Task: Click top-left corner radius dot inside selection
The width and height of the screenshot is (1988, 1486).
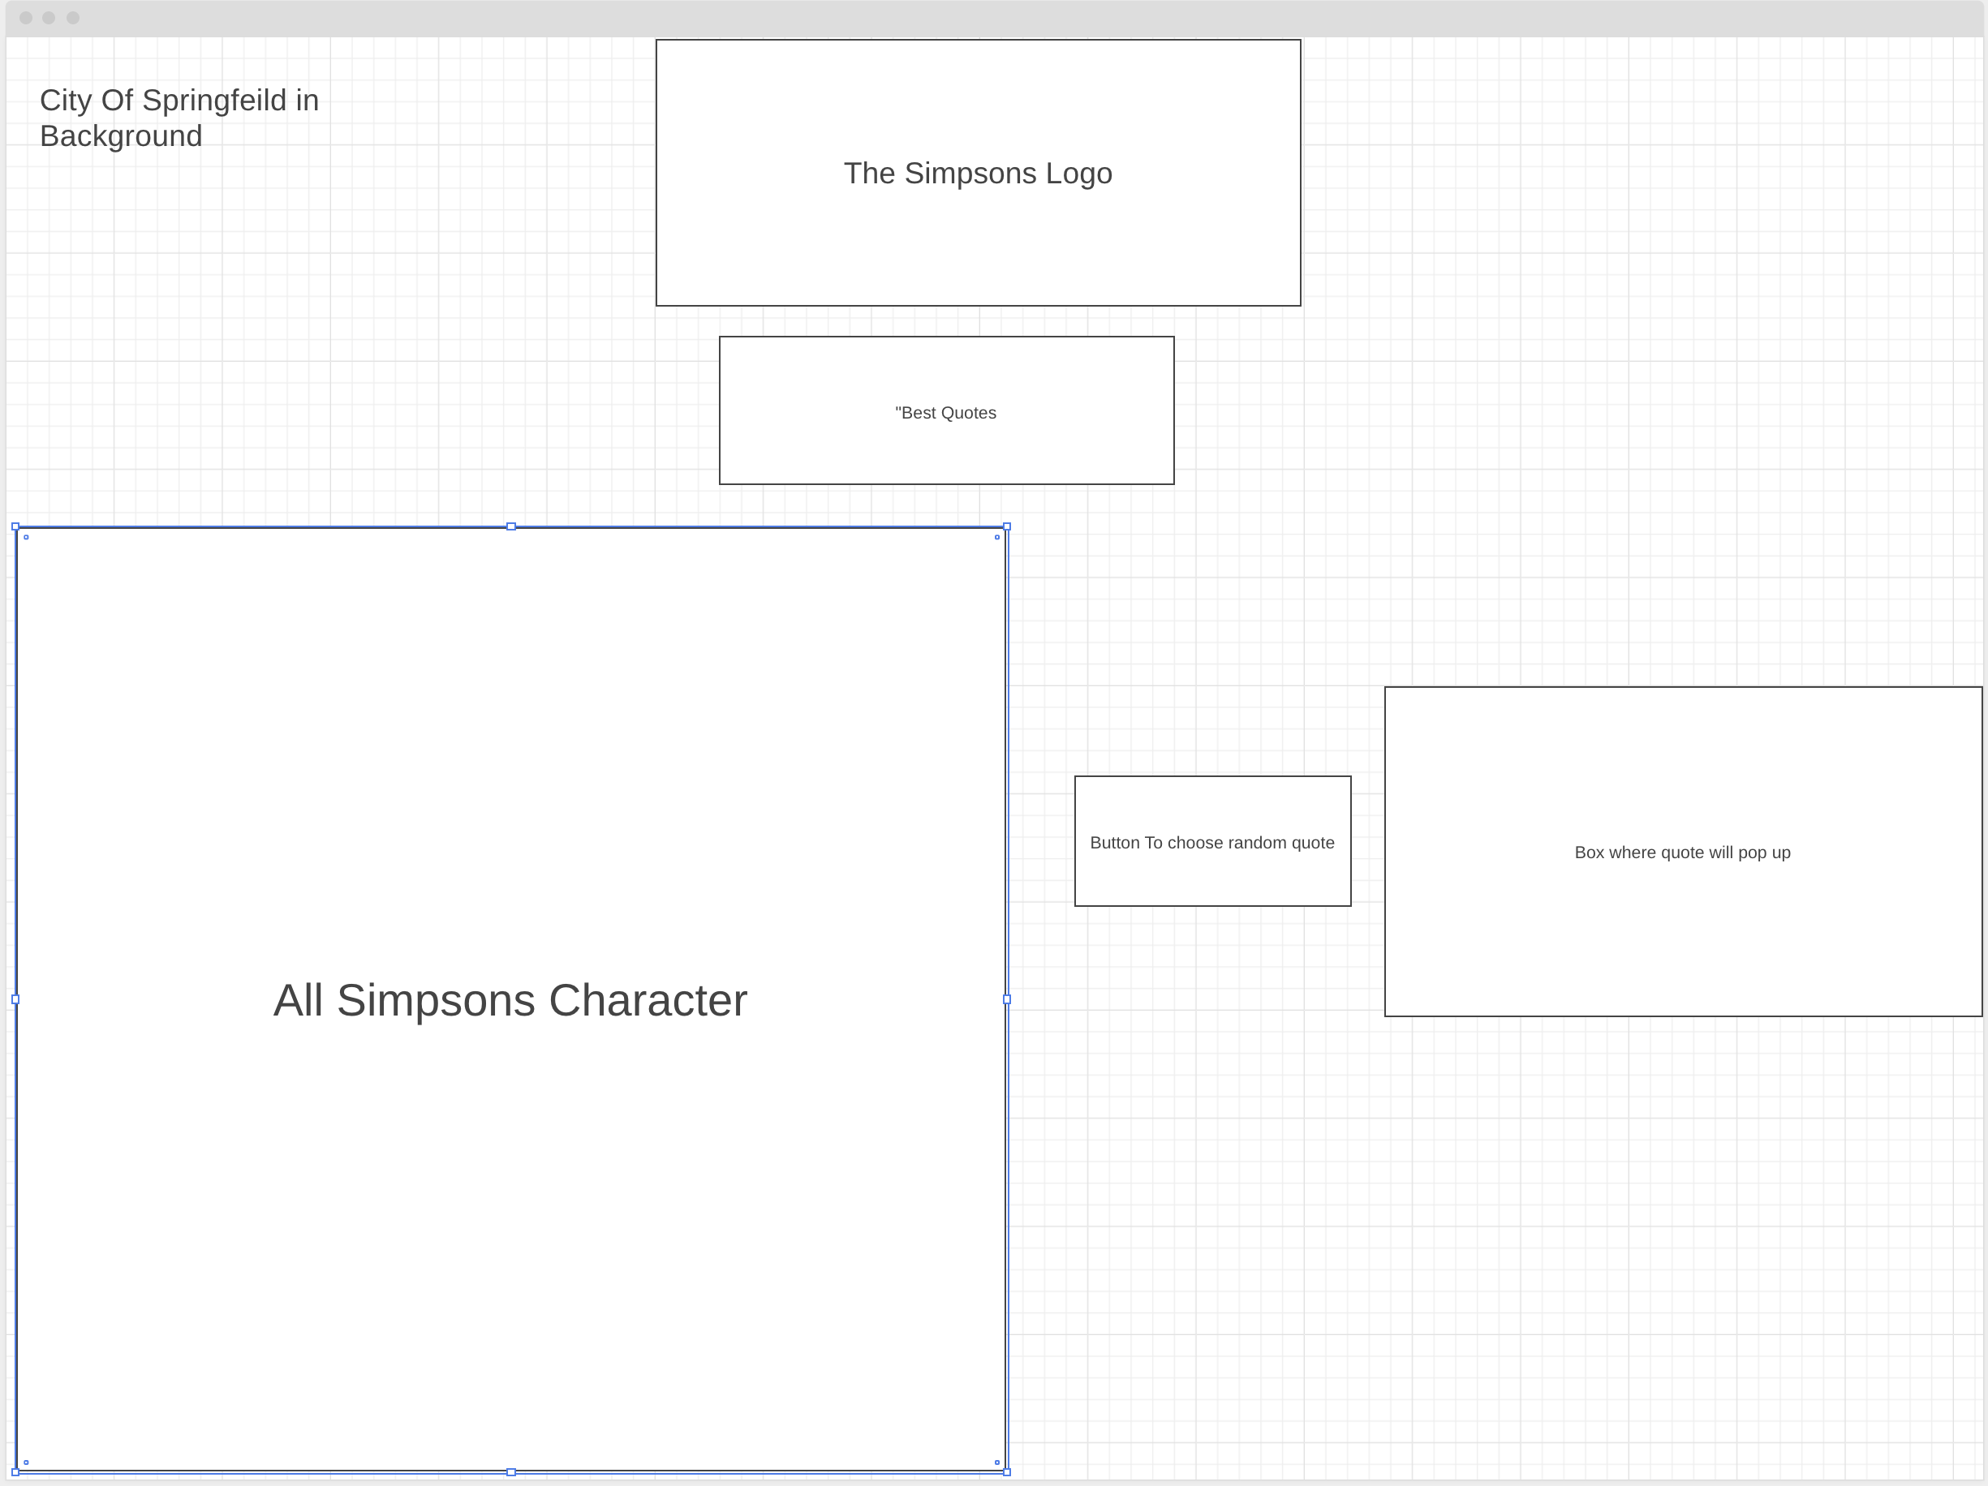Action: pyautogui.click(x=26, y=537)
